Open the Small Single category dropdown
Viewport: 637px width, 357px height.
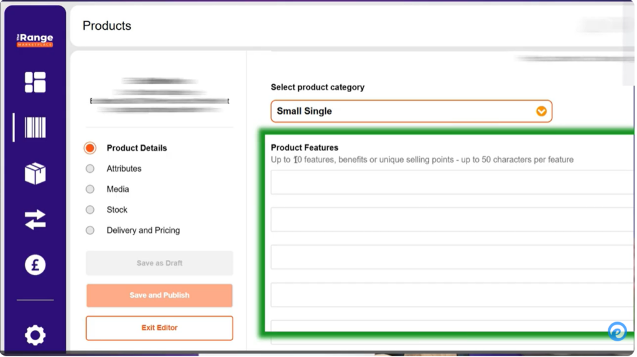tap(404, 111)
